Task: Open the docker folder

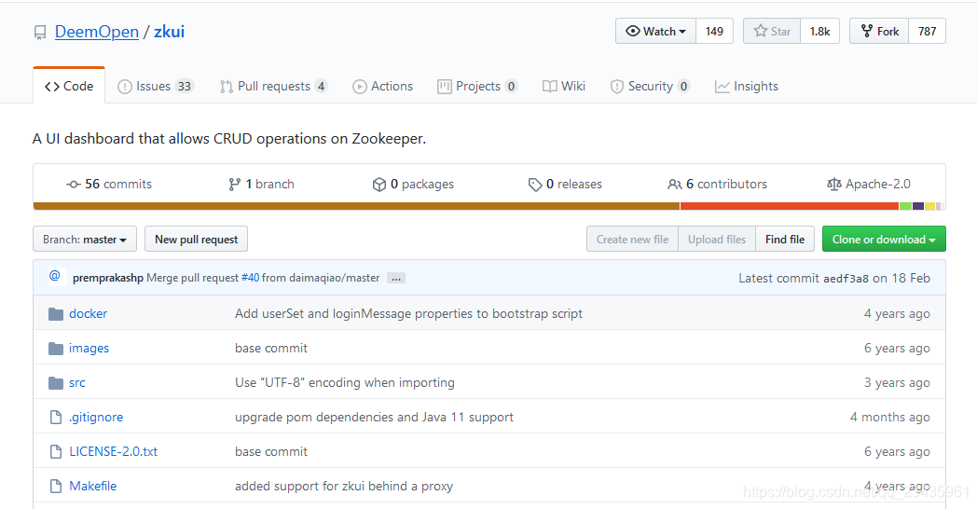Action: (88, 313)
